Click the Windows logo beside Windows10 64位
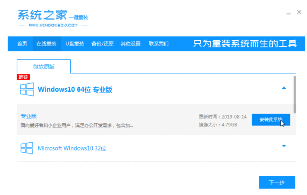This screenshot has height=195, width=307. (27, 89)
